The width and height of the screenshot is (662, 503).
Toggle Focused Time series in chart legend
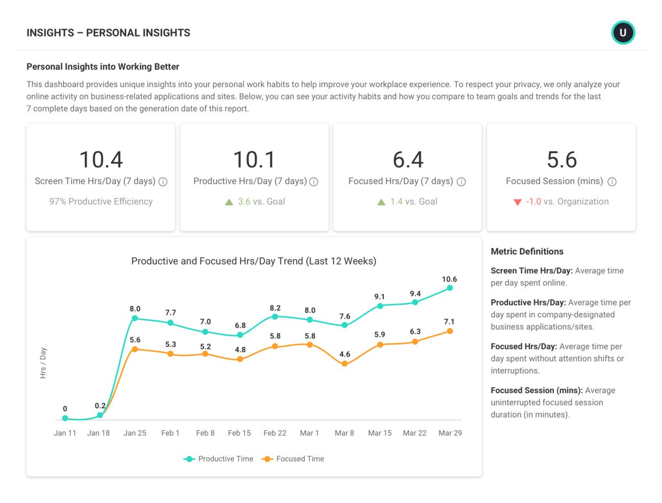[292, 459]
